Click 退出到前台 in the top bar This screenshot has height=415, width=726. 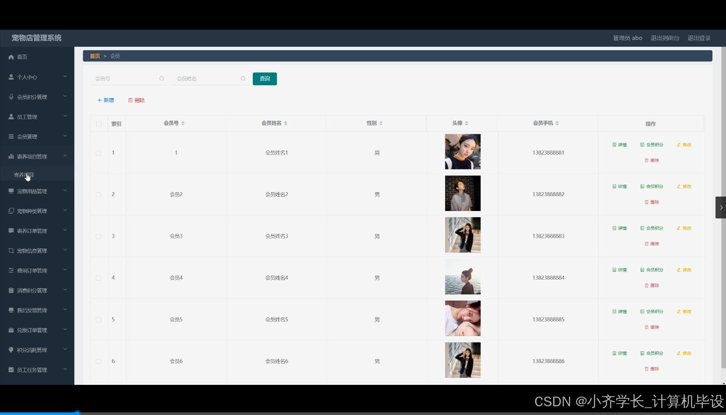665,38
